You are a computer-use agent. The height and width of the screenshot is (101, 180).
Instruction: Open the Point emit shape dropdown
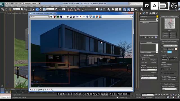[x=169, y=89]
